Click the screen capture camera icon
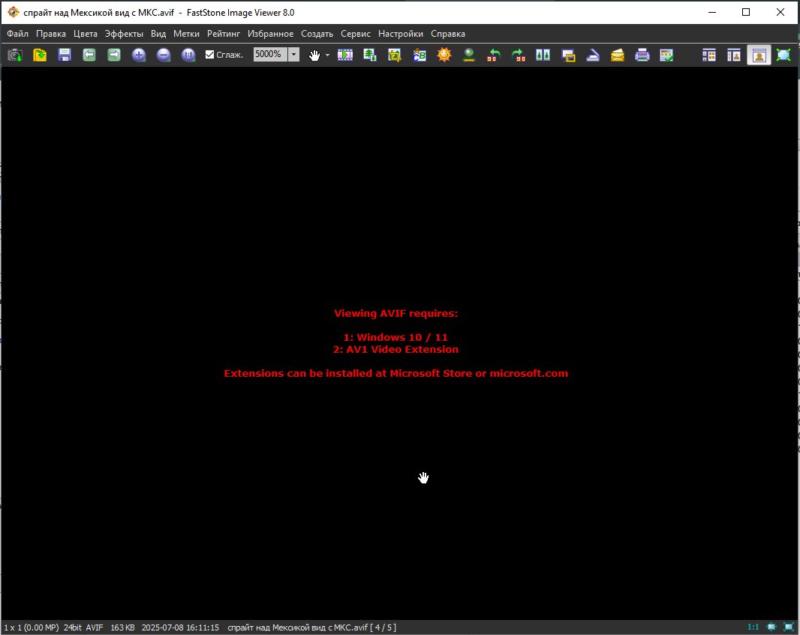The image size is (800, 635). (x=15, y=55)
